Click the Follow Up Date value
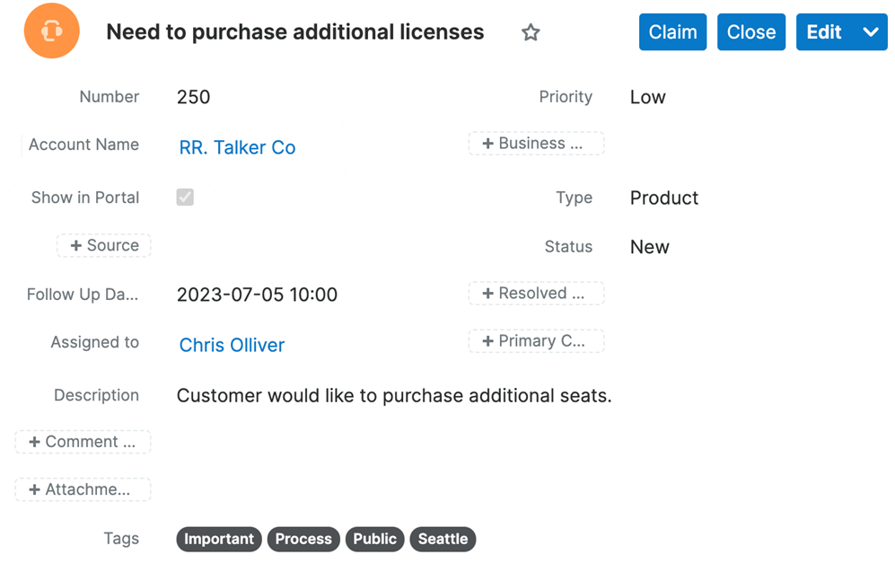 point(257,295)
